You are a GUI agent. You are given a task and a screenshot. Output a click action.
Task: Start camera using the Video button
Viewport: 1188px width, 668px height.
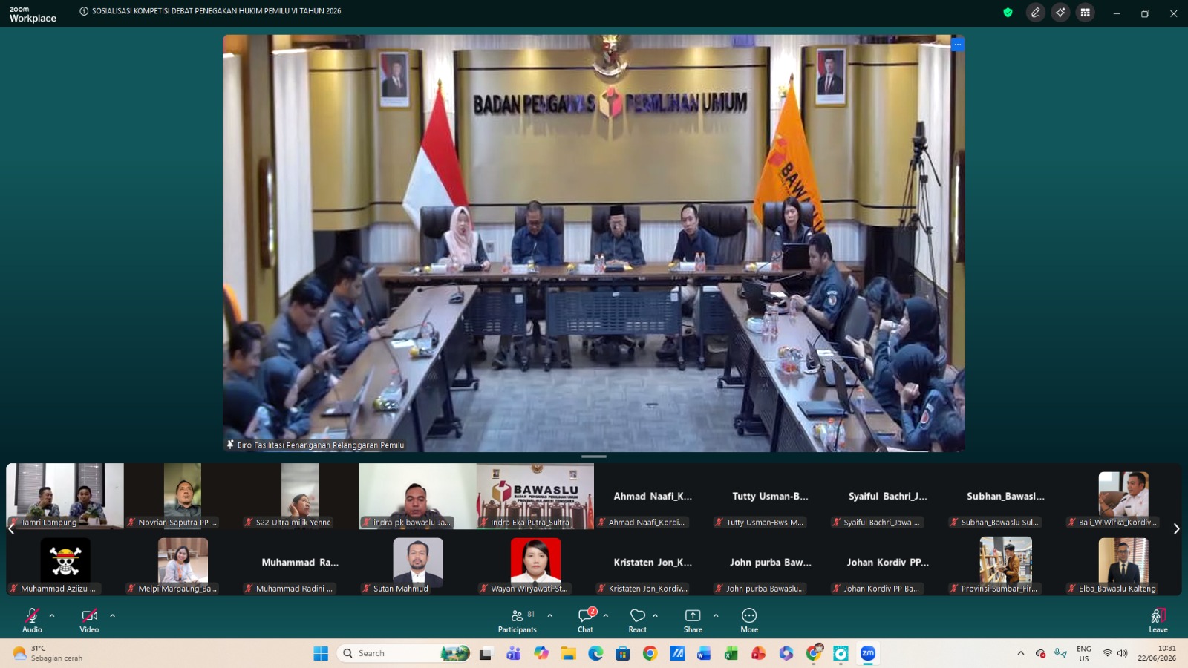89,620
